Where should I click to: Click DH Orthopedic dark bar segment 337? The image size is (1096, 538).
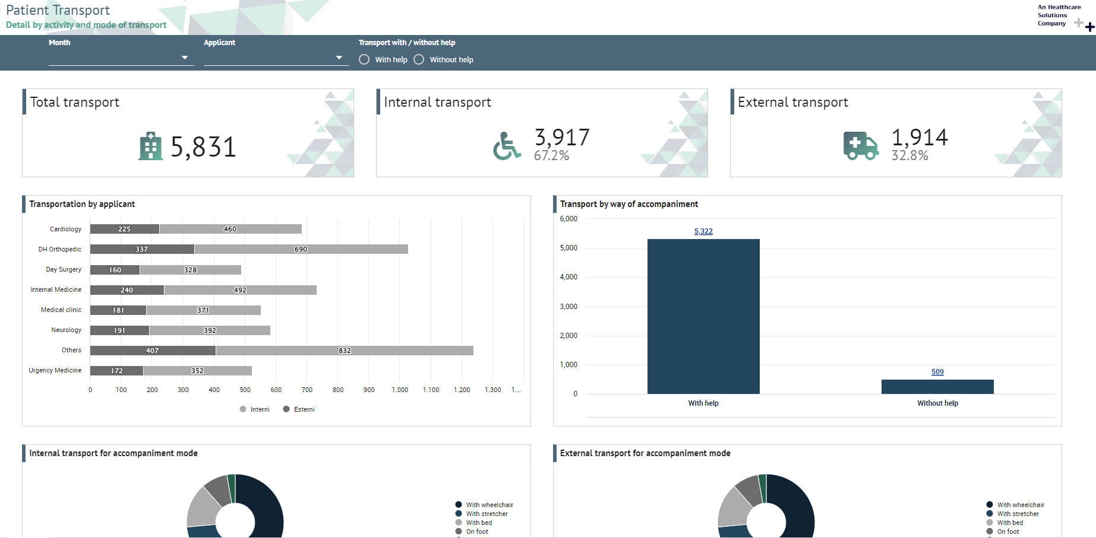pos(142,249)
